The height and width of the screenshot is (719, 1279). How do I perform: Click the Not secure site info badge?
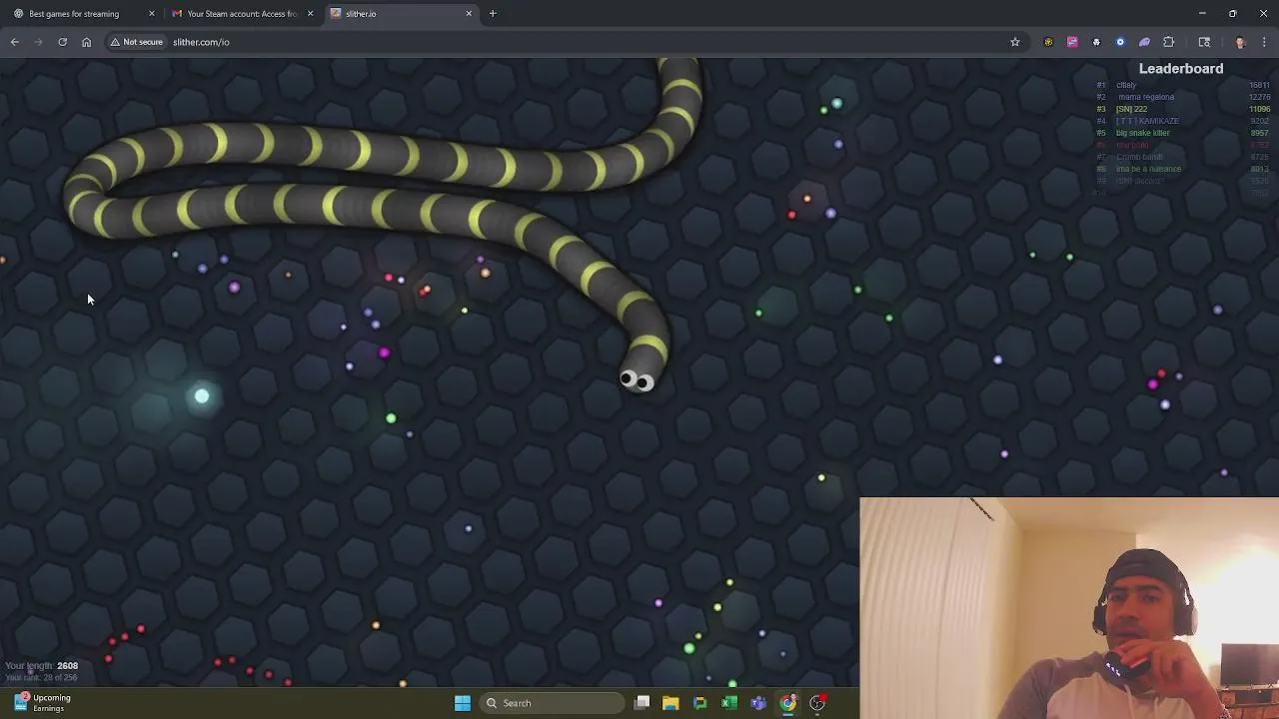[136, 42]
